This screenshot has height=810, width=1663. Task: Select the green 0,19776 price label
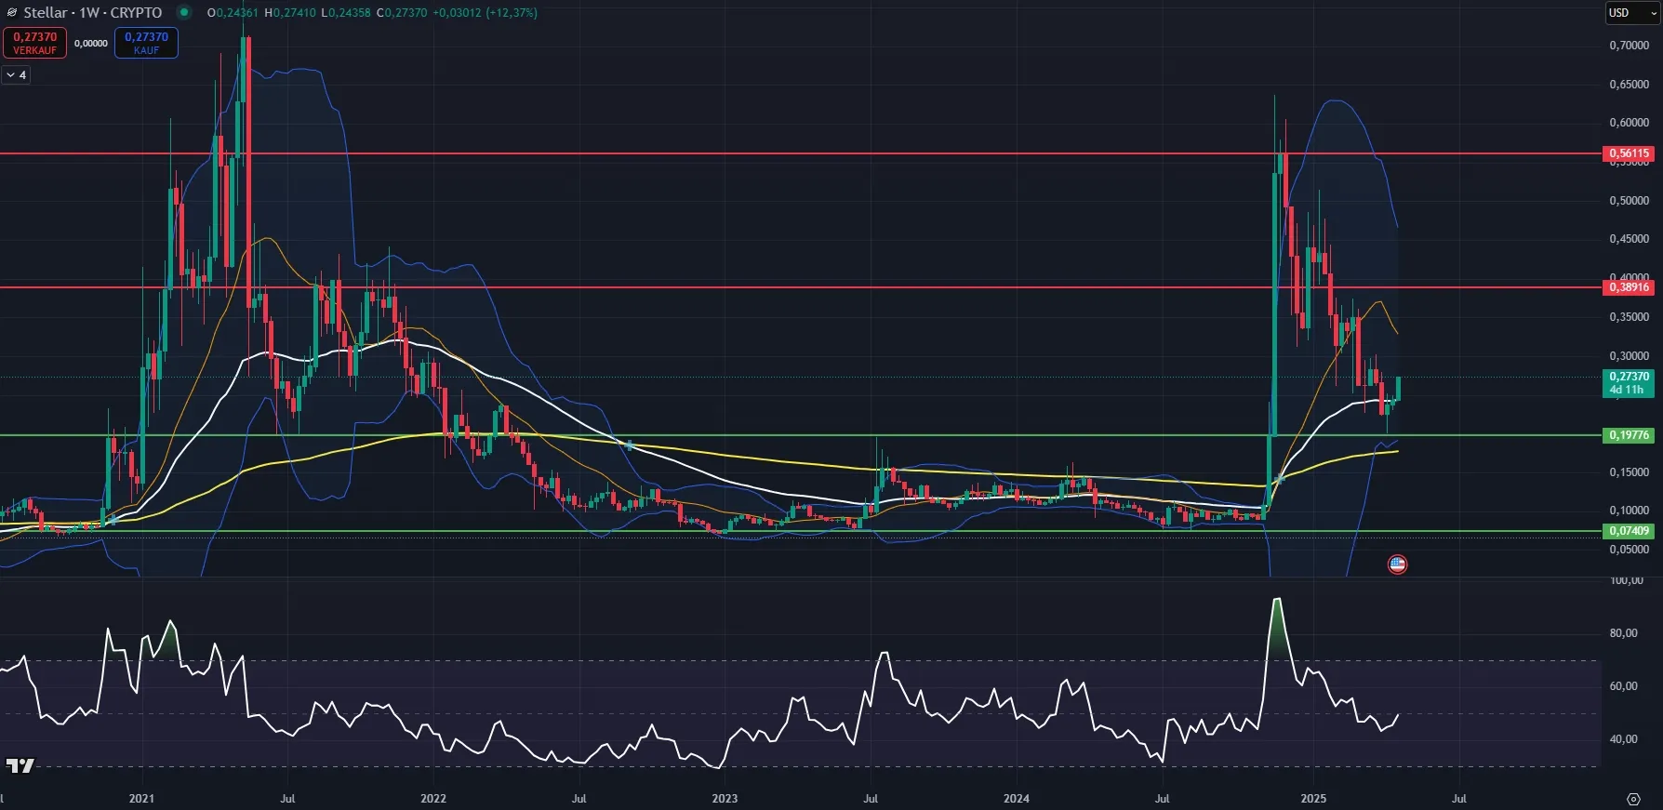click(1629, 435)
